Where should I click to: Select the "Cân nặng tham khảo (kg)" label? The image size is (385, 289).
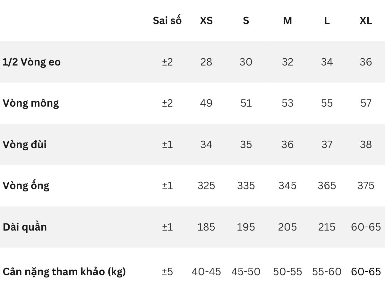pos(64,272)
